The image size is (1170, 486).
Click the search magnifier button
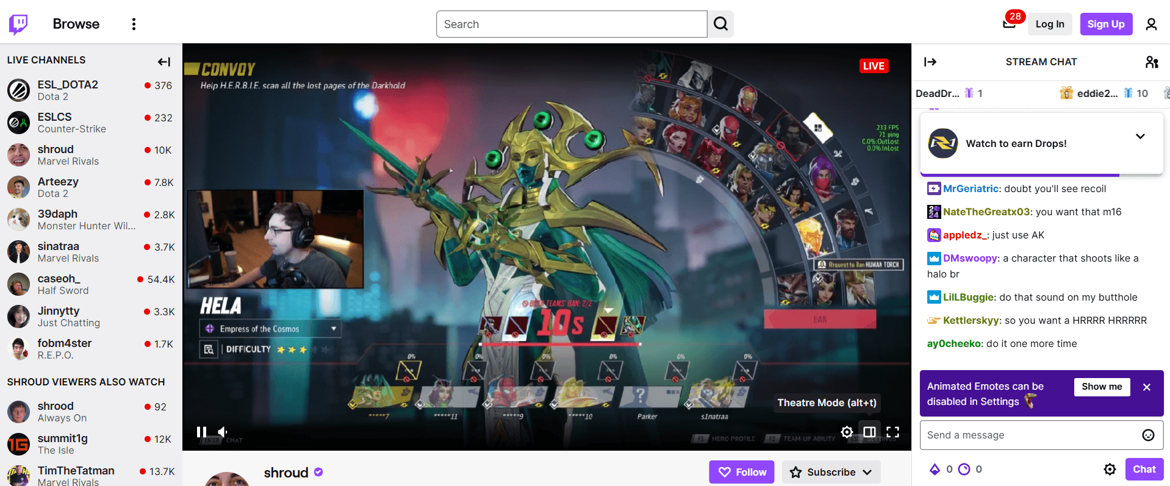tap(720, 24)
